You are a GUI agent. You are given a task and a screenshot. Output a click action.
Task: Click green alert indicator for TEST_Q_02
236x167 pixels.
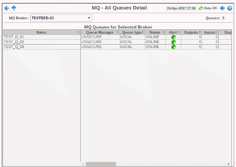click(174, 42)
